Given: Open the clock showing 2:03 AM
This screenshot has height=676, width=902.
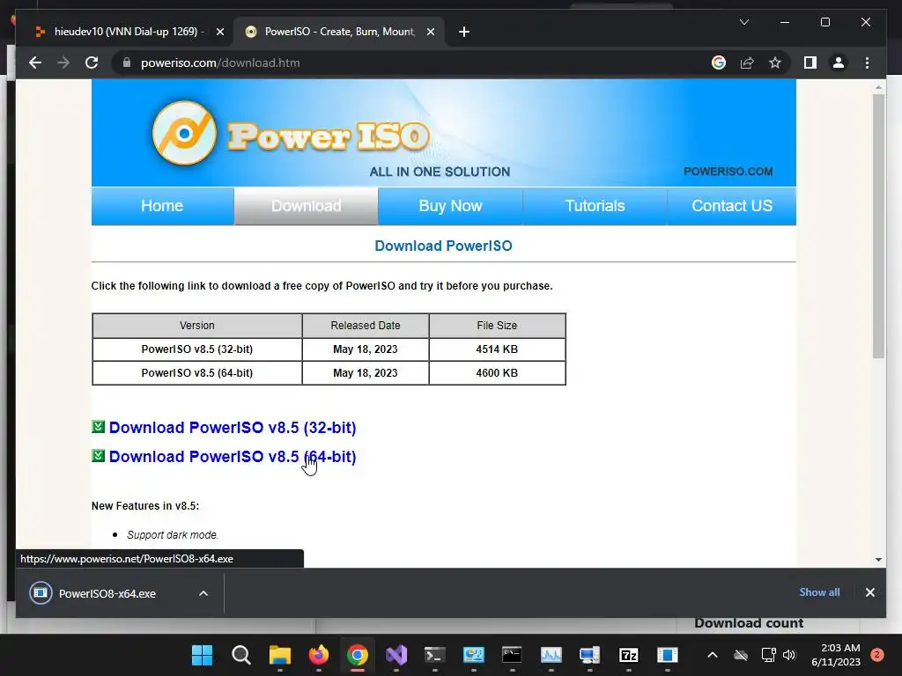Looking at the screenshot, I should (836, 655).
